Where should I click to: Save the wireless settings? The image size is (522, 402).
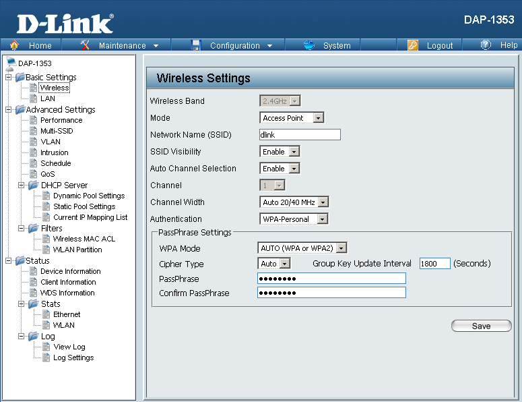[x=481, y=326]
